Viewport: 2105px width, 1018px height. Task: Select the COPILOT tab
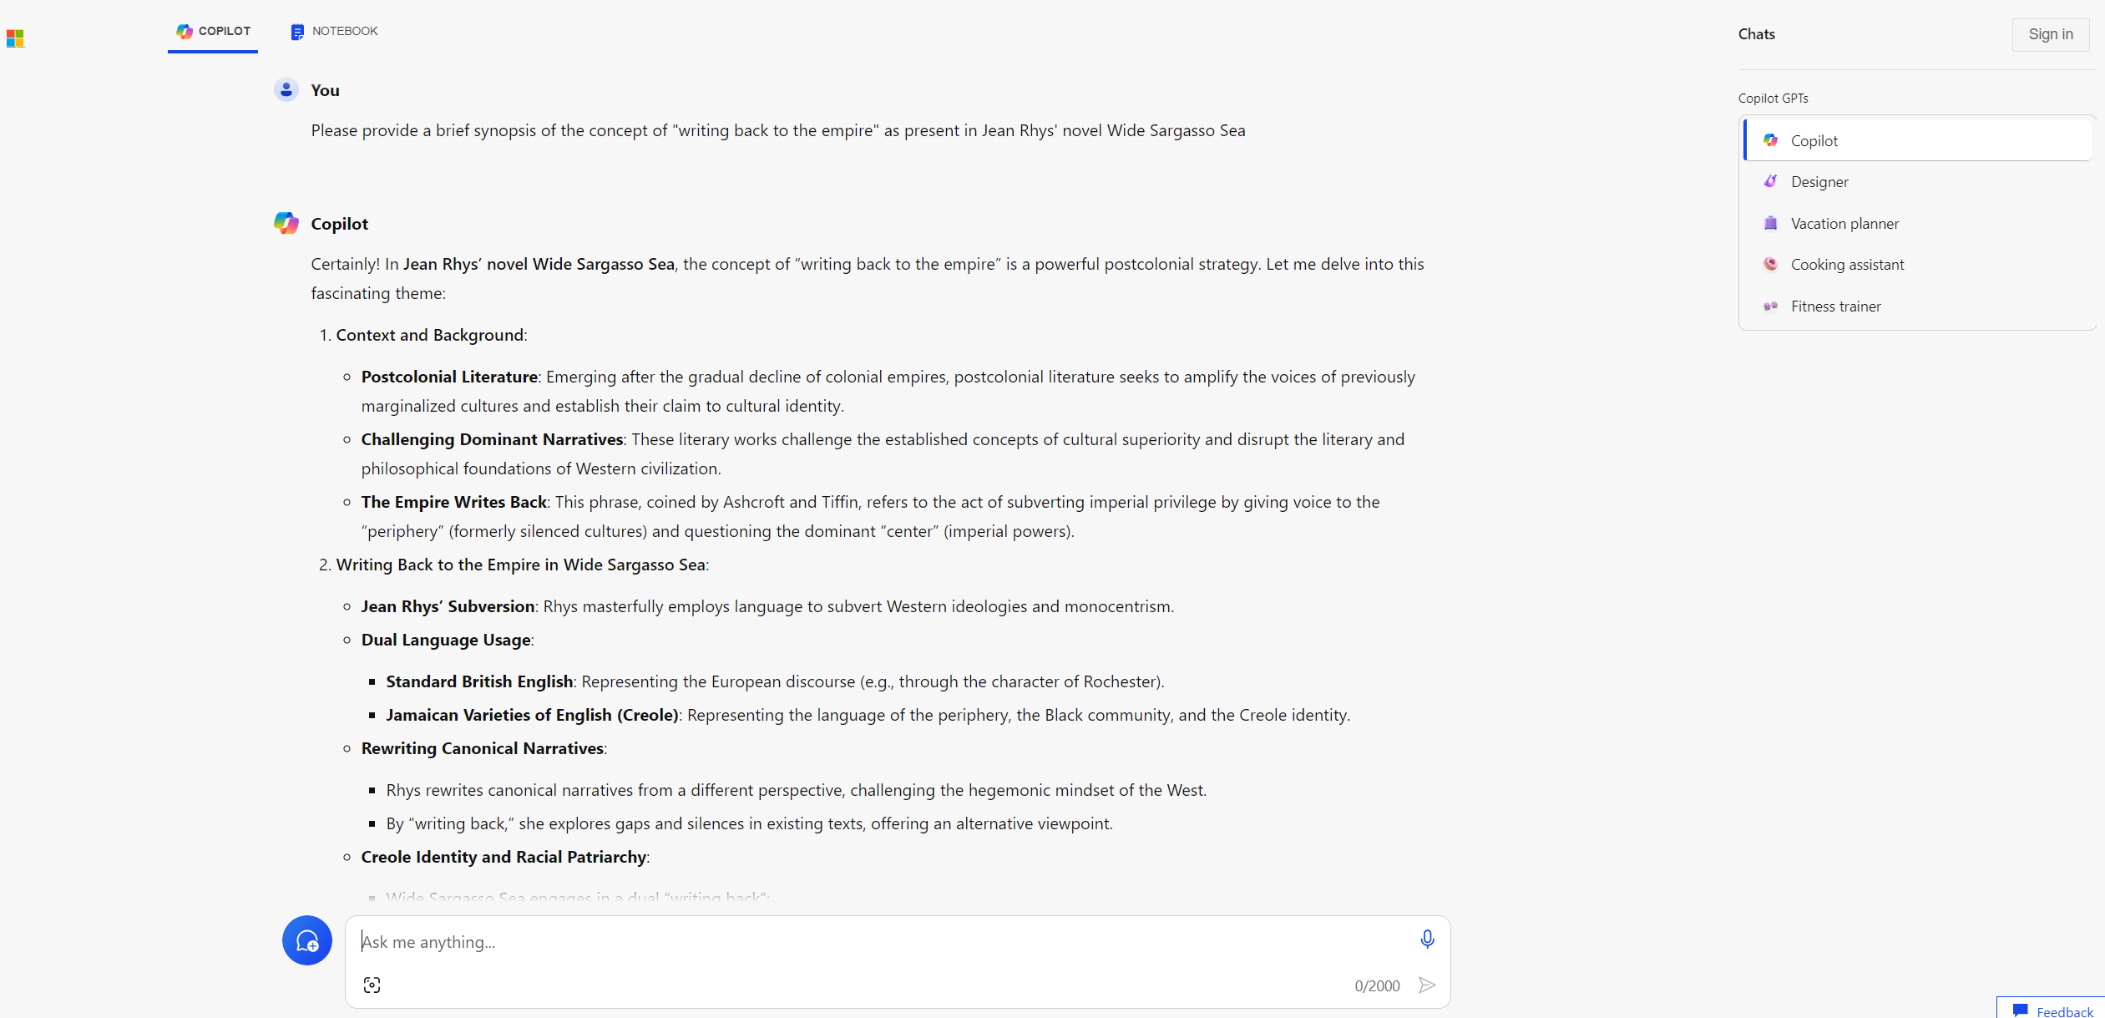[x=214, y=29]
